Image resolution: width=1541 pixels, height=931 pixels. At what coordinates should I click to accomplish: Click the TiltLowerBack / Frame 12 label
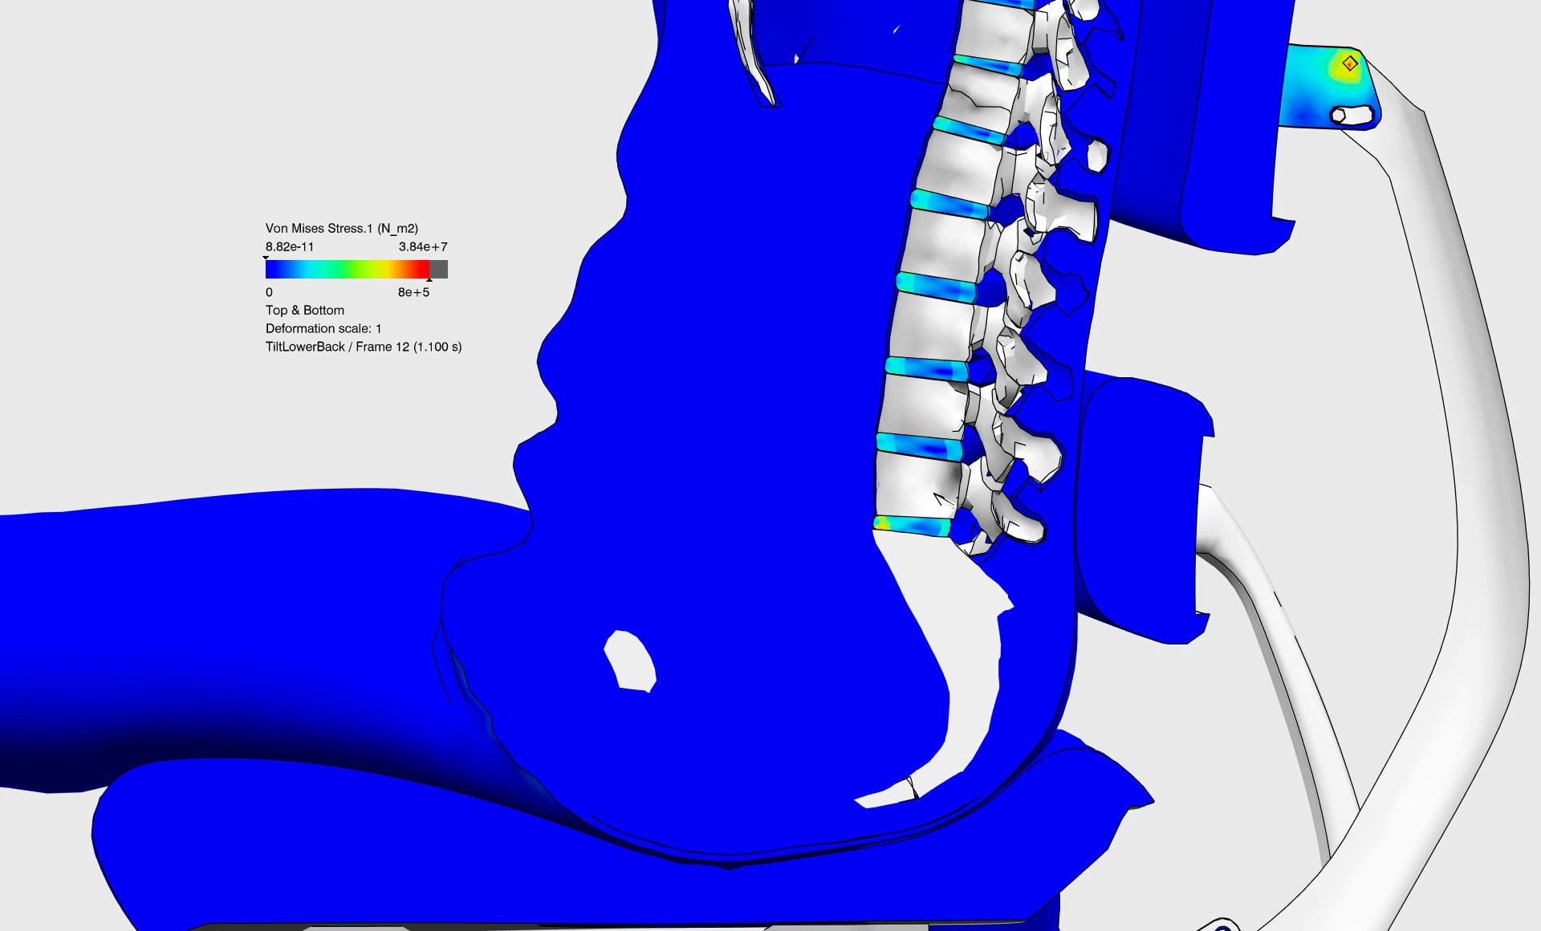[364, 347]
